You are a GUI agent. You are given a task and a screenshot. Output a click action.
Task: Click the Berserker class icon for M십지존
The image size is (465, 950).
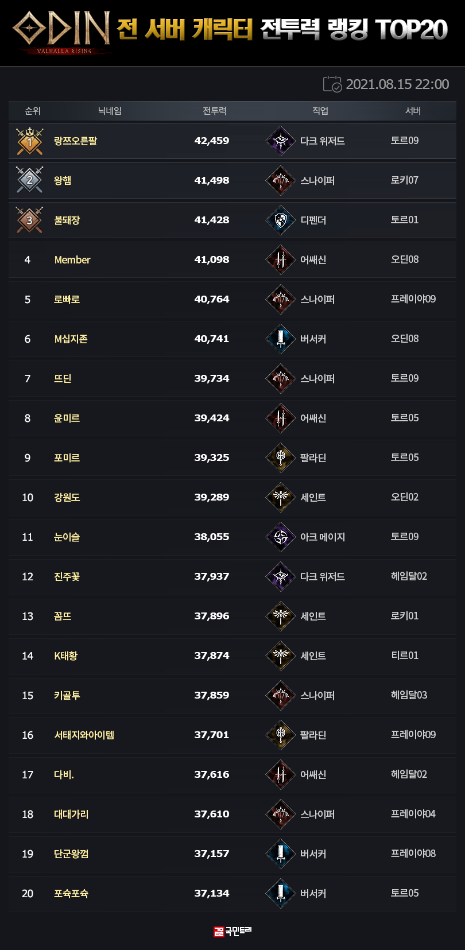tap(281, 339)
